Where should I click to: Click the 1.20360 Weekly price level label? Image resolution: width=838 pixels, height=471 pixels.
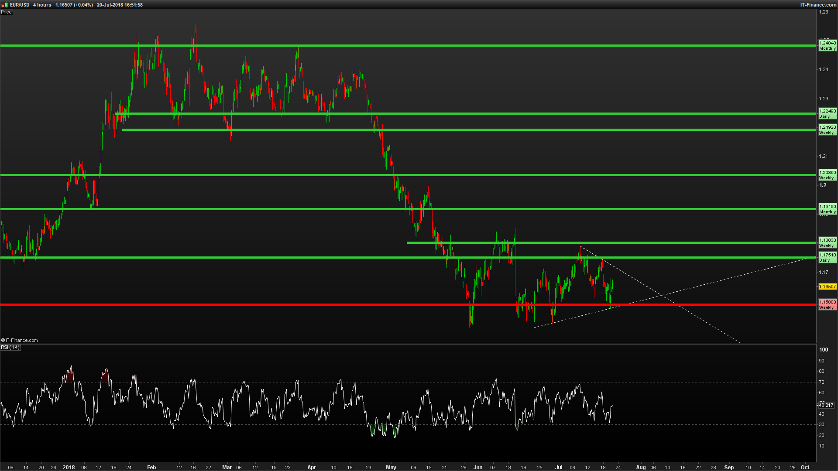[x=827, y=175]
